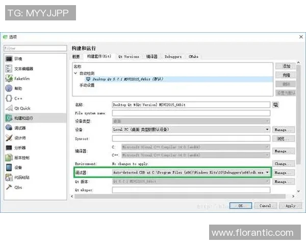Click the 浏览 browse button for Sysroot

point(284,139)
